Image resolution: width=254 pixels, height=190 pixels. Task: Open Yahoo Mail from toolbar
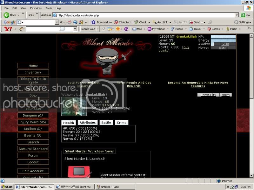tap(137, 29)
